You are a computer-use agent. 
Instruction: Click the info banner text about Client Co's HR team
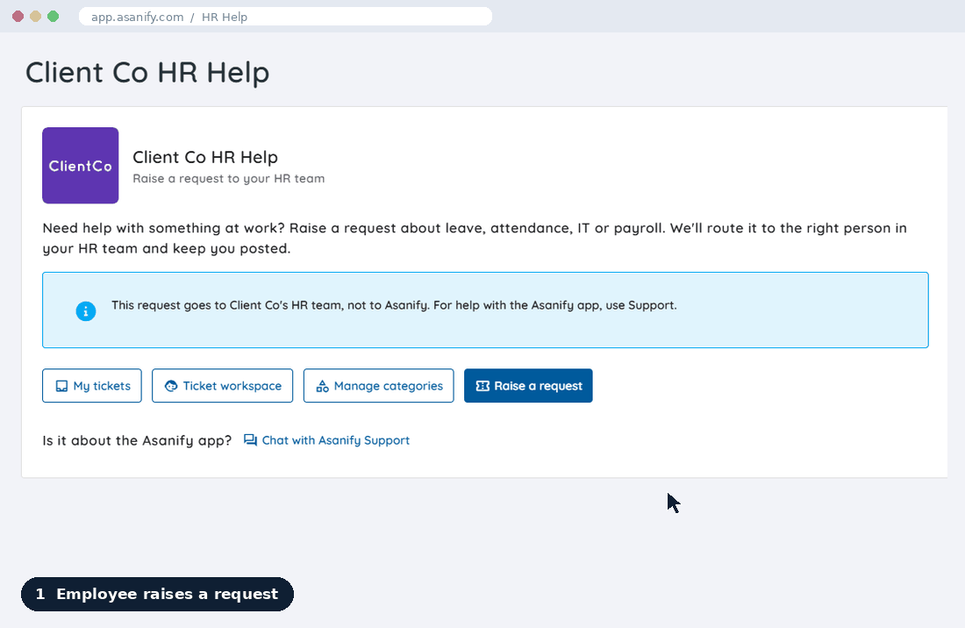tap(394, 306)
